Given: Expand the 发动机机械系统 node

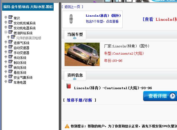Looking at the screenshot, I should (6, 22).
